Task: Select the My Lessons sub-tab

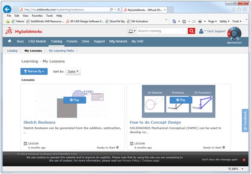Action: (x=33, y=51)
